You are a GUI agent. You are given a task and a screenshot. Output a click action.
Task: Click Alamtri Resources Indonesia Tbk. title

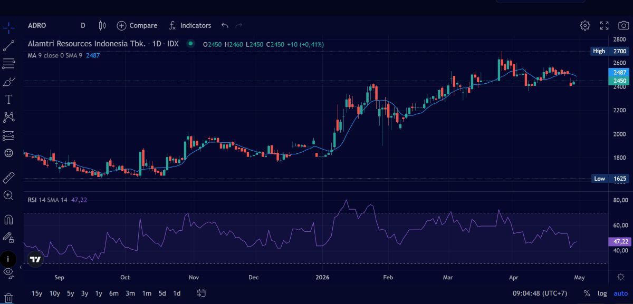87,44
